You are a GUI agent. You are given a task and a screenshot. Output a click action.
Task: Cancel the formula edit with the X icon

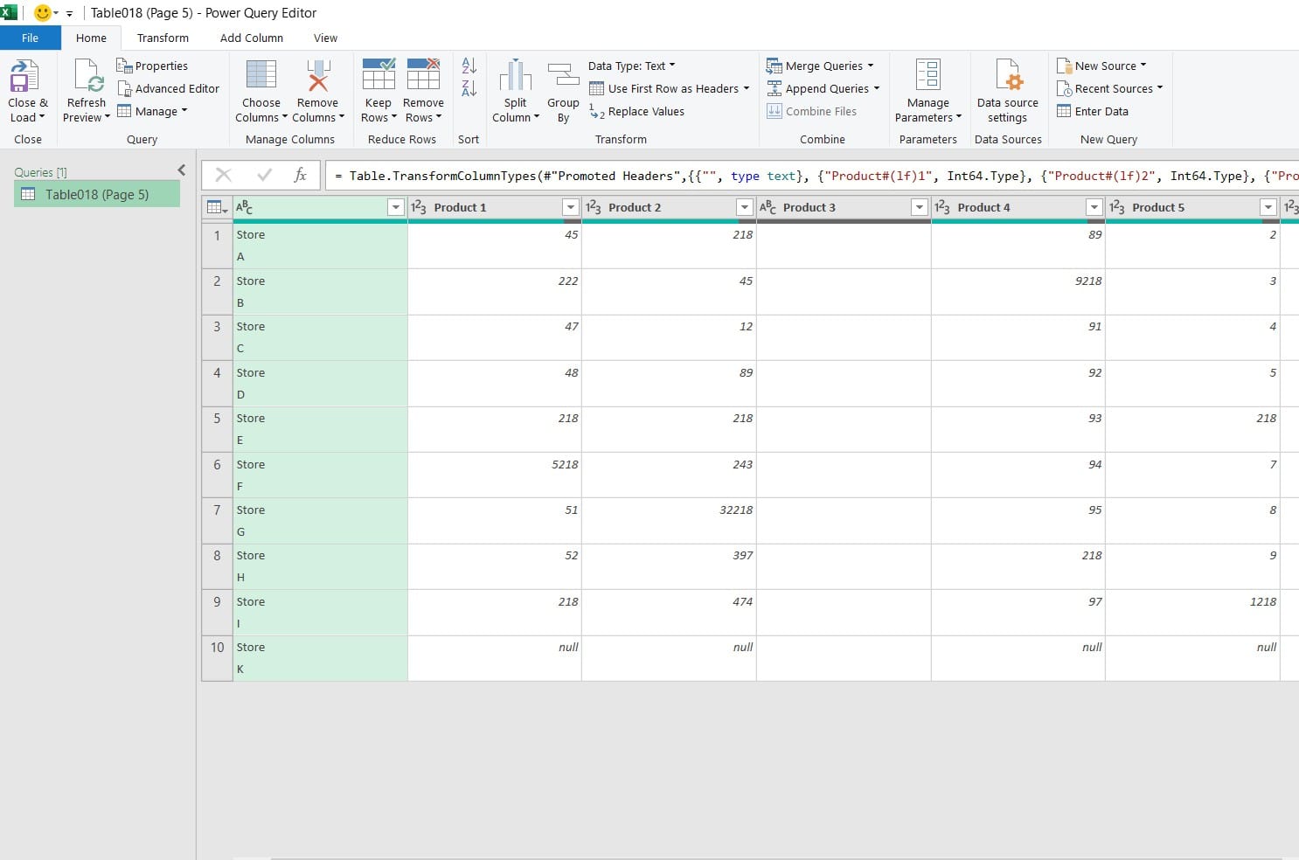(224, 175)
